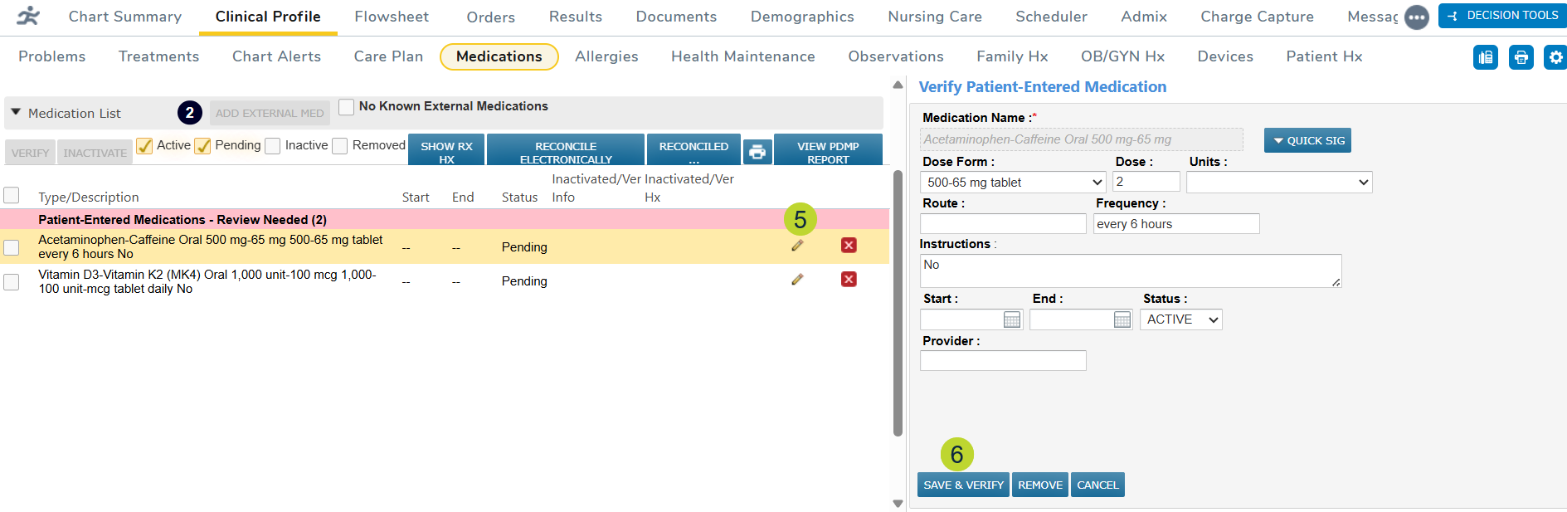Open the more tabs ellipsis icon
1567x512 pixels.
pyautogui.click(x=1416, y=17)
